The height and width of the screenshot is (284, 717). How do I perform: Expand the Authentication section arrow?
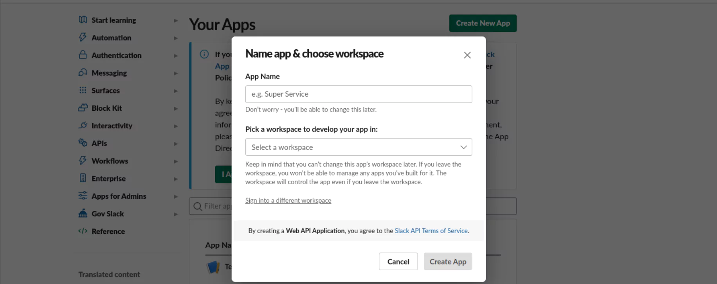(x=175, y=56)
